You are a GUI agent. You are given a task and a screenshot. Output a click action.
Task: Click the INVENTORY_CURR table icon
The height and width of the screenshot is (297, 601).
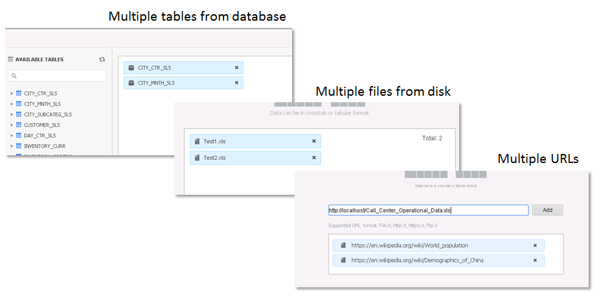[x=19, y=146]
